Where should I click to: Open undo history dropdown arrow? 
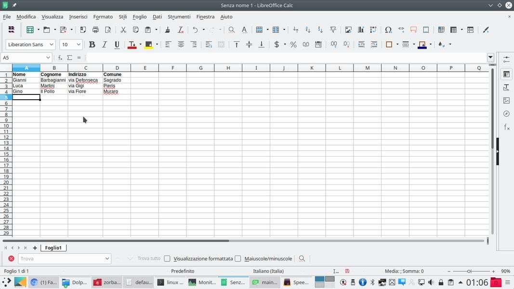click(204, 30)
